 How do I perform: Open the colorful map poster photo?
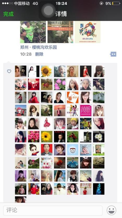(x=88, y=32)
